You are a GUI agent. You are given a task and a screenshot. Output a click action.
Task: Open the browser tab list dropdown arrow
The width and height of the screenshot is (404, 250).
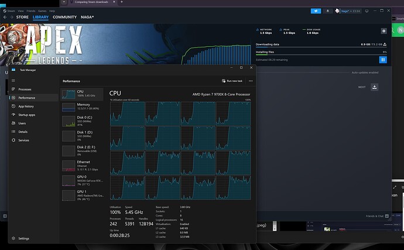[x=64, y=2]
